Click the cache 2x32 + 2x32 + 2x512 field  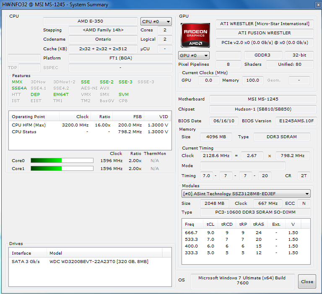pos(103,49)
